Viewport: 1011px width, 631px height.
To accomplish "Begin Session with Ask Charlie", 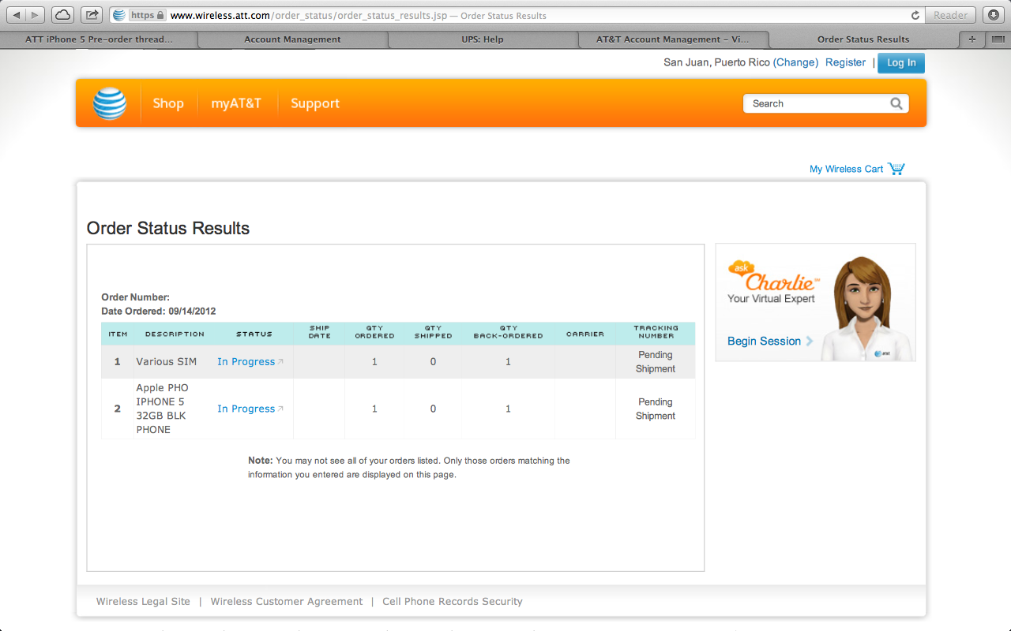I will [x=769, y=341].
